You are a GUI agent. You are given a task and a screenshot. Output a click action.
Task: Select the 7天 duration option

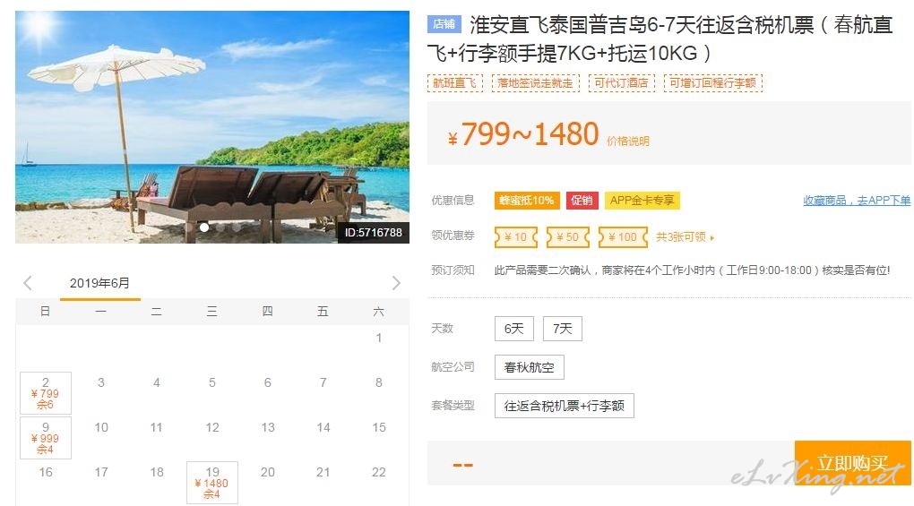point(563,329)
